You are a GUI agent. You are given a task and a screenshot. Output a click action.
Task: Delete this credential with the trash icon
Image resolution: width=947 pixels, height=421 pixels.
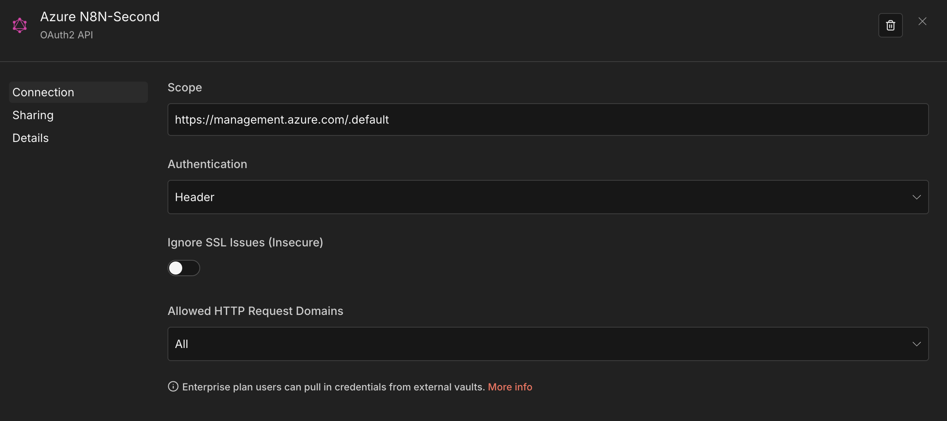tap(890, 25)
